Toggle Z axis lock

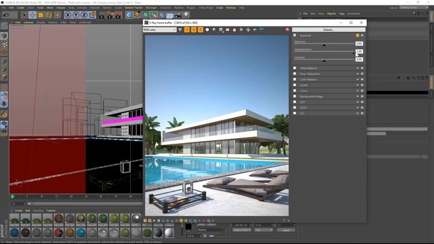84,15
